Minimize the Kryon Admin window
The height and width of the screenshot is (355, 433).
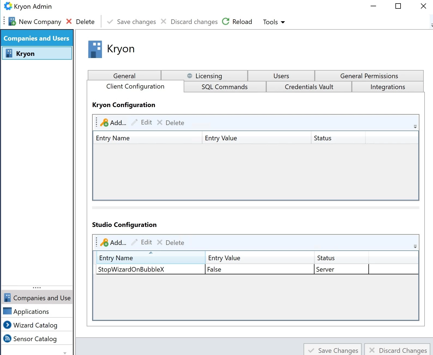point(373,6)
